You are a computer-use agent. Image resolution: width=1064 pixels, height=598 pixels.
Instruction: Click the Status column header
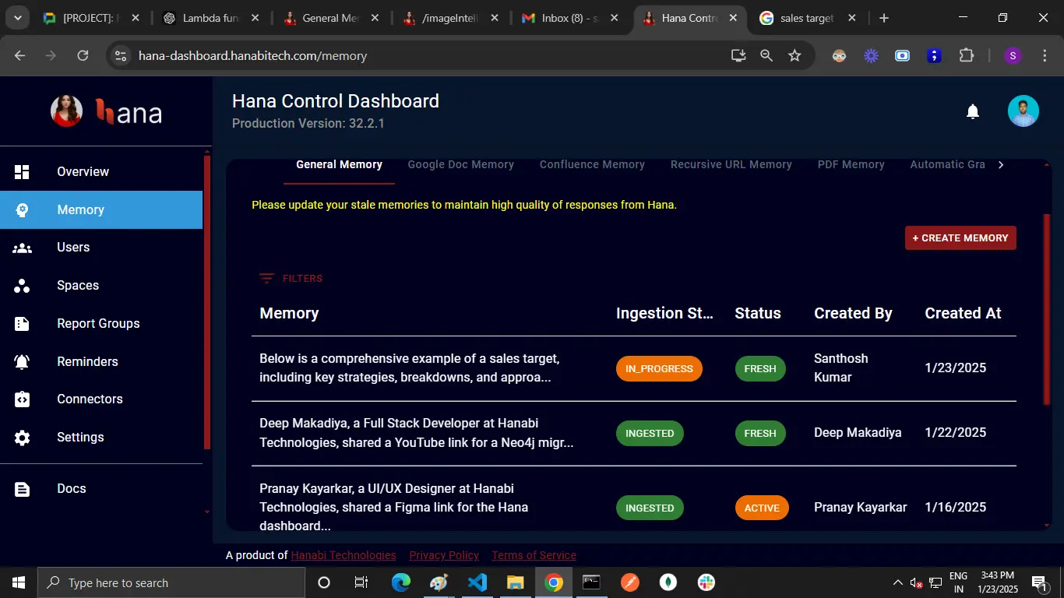pyautogui.click(x=758, y=313)
